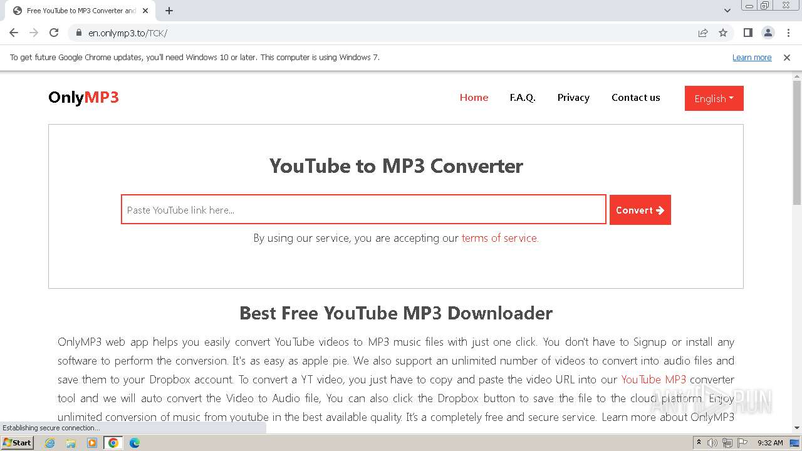Open the Chrome three-dot menu
Screen dimensions: 802x451
coord(788,33)
